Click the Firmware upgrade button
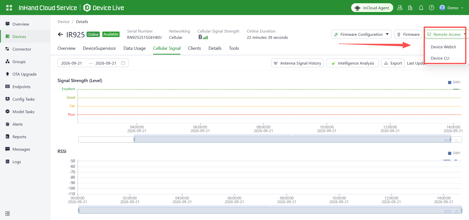 click(408, 34)
